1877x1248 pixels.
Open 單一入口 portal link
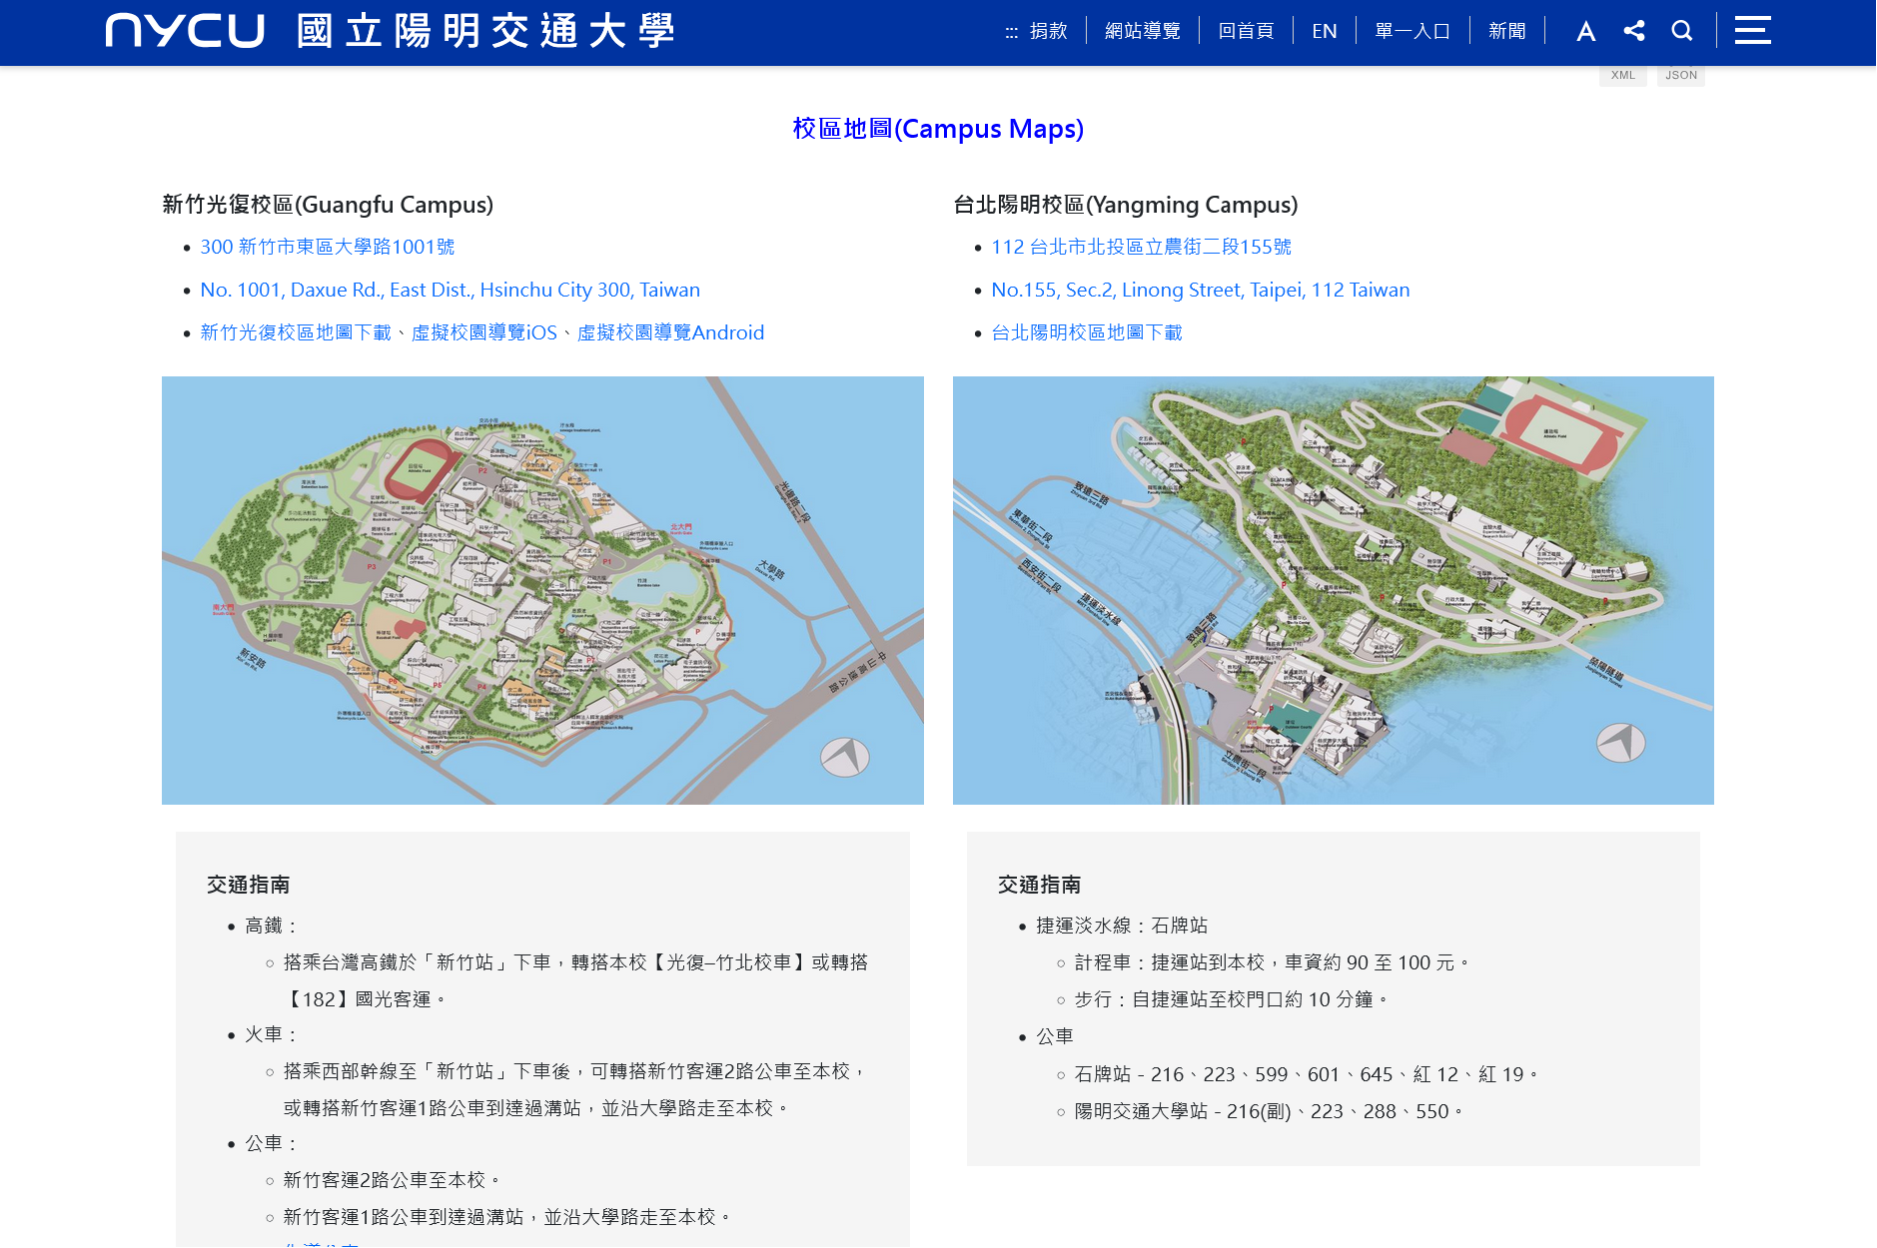[1411, 31]
